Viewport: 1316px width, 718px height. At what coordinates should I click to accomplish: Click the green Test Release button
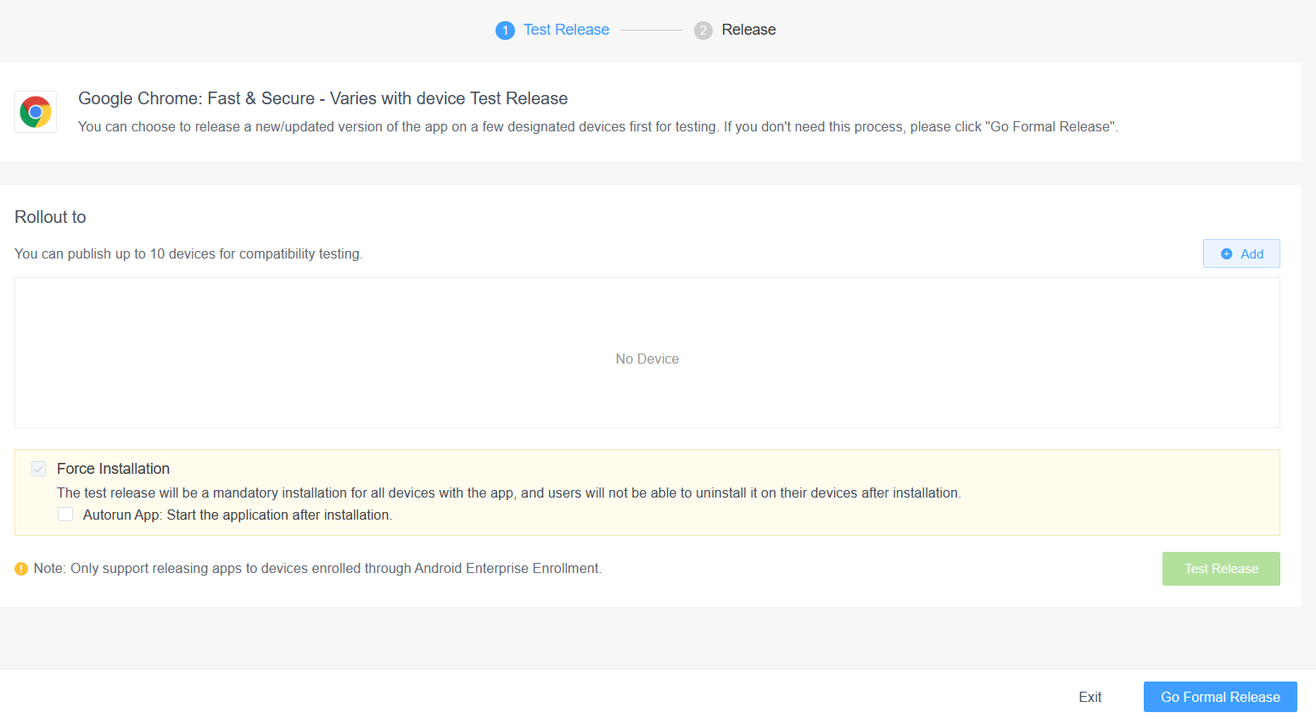pos(1221,569)
